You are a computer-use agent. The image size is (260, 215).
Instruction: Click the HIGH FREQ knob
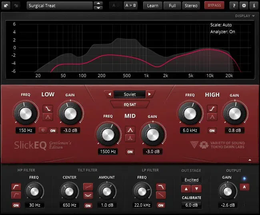190,114
